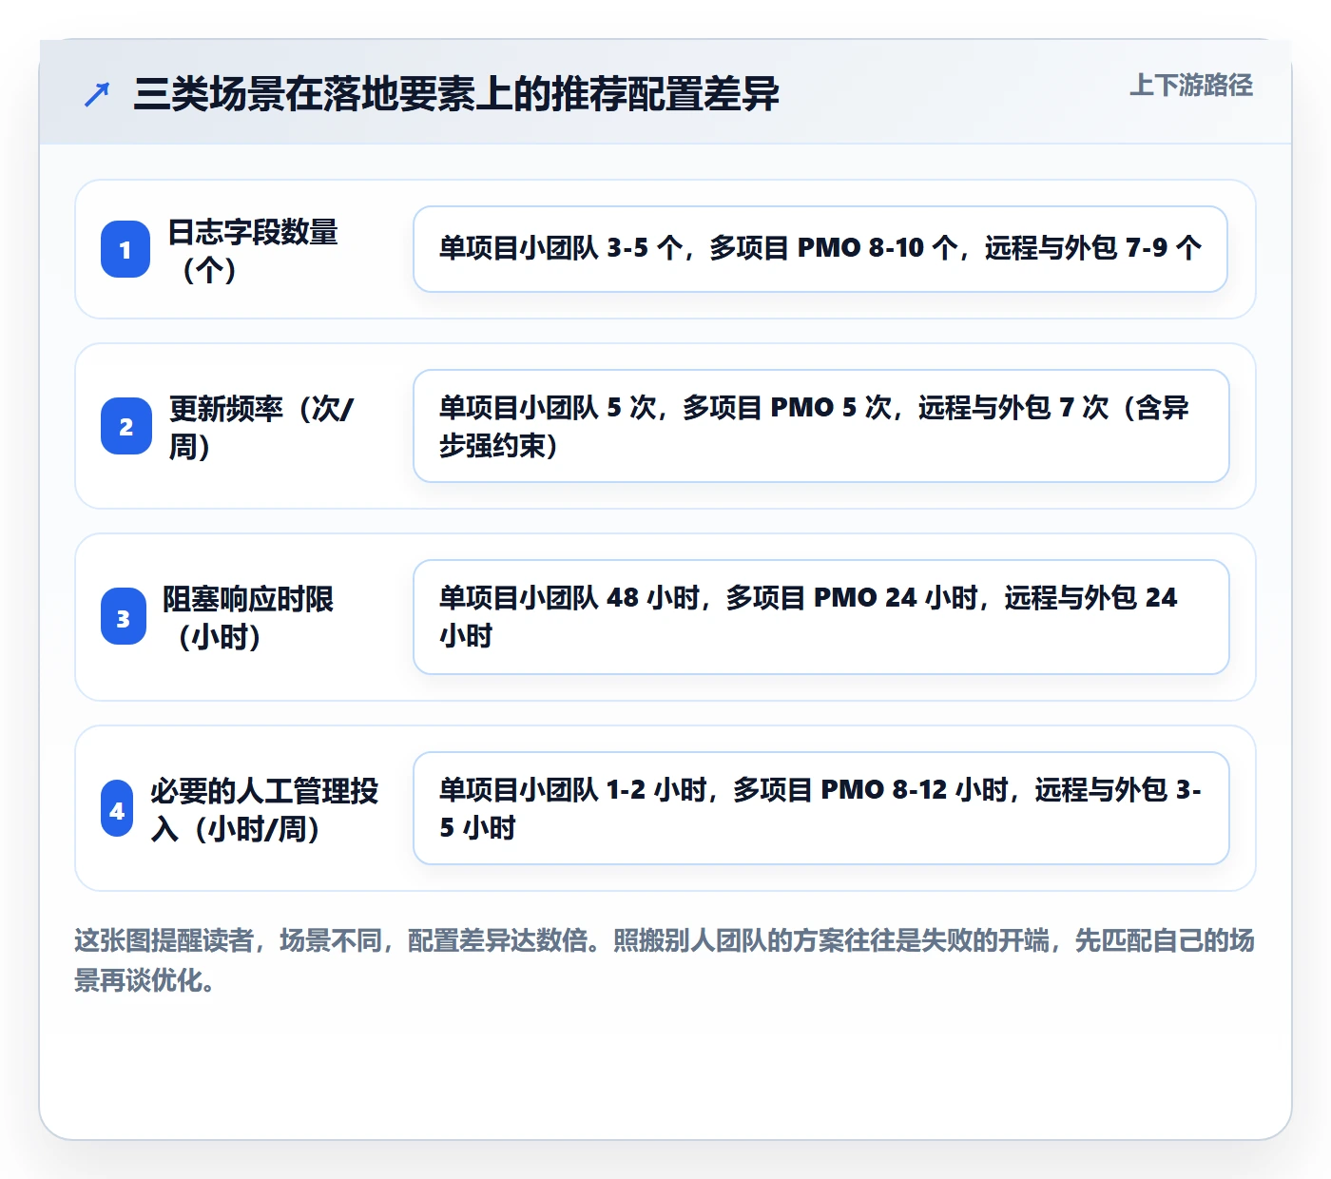This screenshot has height=1179, width=1331.
Task: Click the number 3 badge
Action: point(124,617)
